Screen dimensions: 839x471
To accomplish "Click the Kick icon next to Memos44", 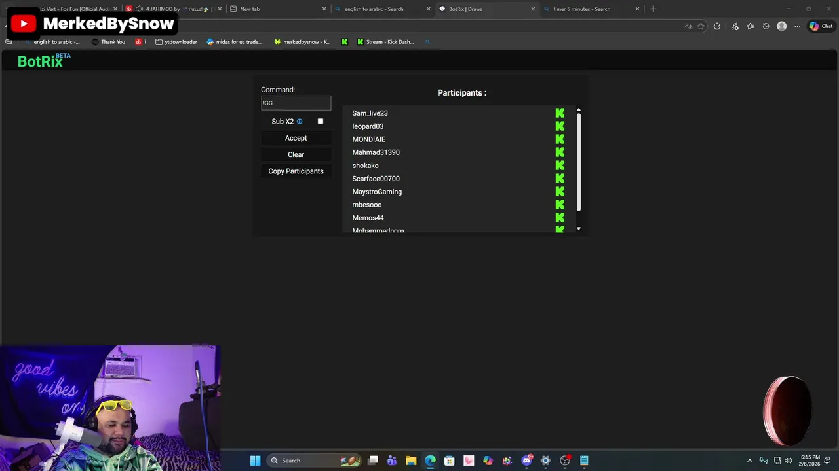I will tap(560, 218).
